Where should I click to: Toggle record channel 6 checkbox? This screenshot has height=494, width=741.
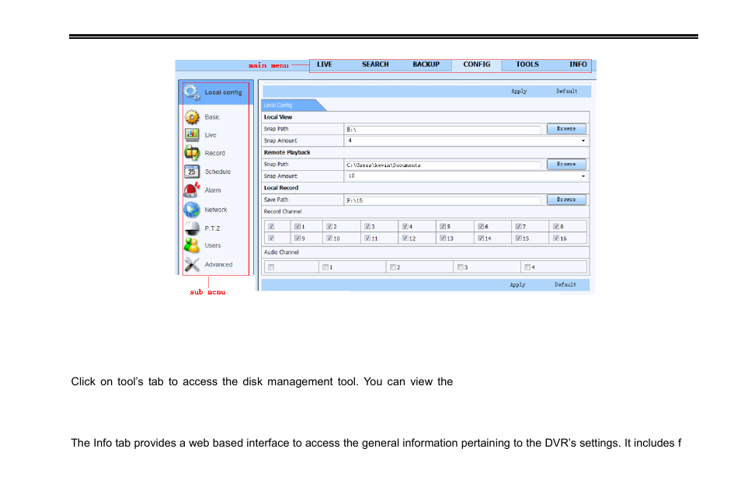[481, 227]
